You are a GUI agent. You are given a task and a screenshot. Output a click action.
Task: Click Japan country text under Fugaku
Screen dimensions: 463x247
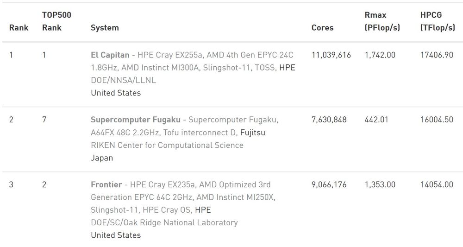tap(102, 158)
